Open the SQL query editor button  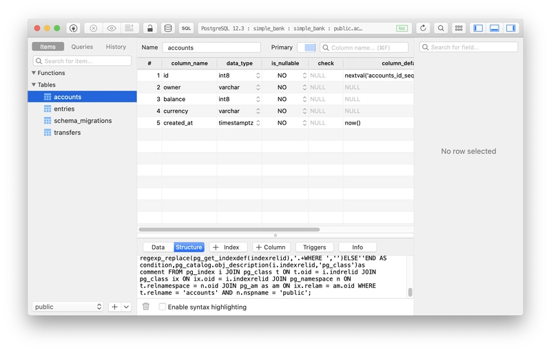(186, 28)
